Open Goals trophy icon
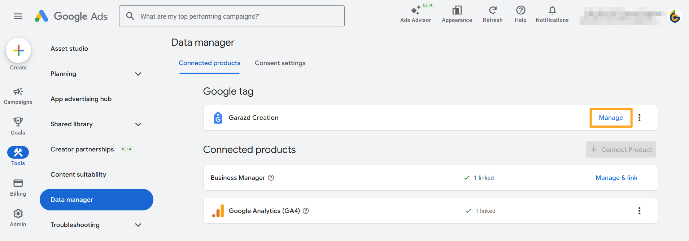 (18, 122)
